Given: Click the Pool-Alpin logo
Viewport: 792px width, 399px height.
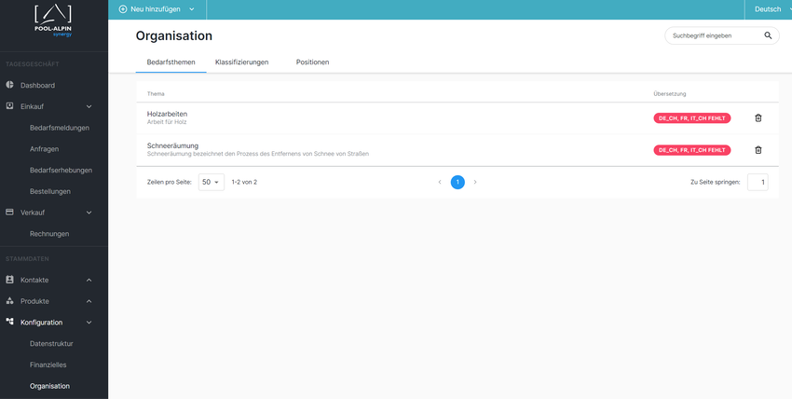Looking at the screenshot, I should pos(53,17).
